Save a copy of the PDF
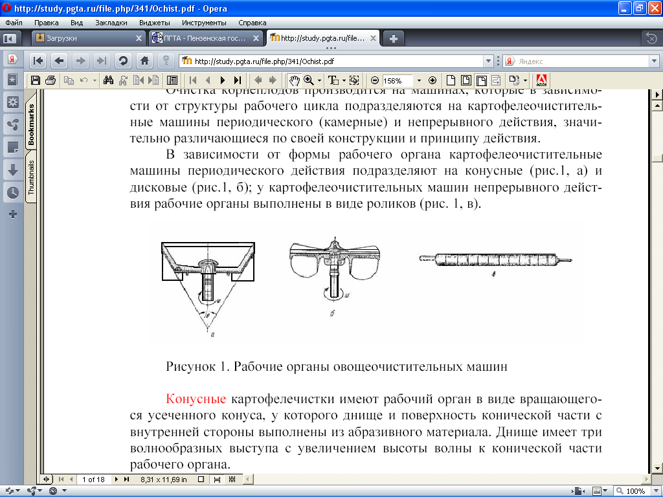Image resolution: width=663 pixels, height=497 pixels. click(x=36, y=81)
